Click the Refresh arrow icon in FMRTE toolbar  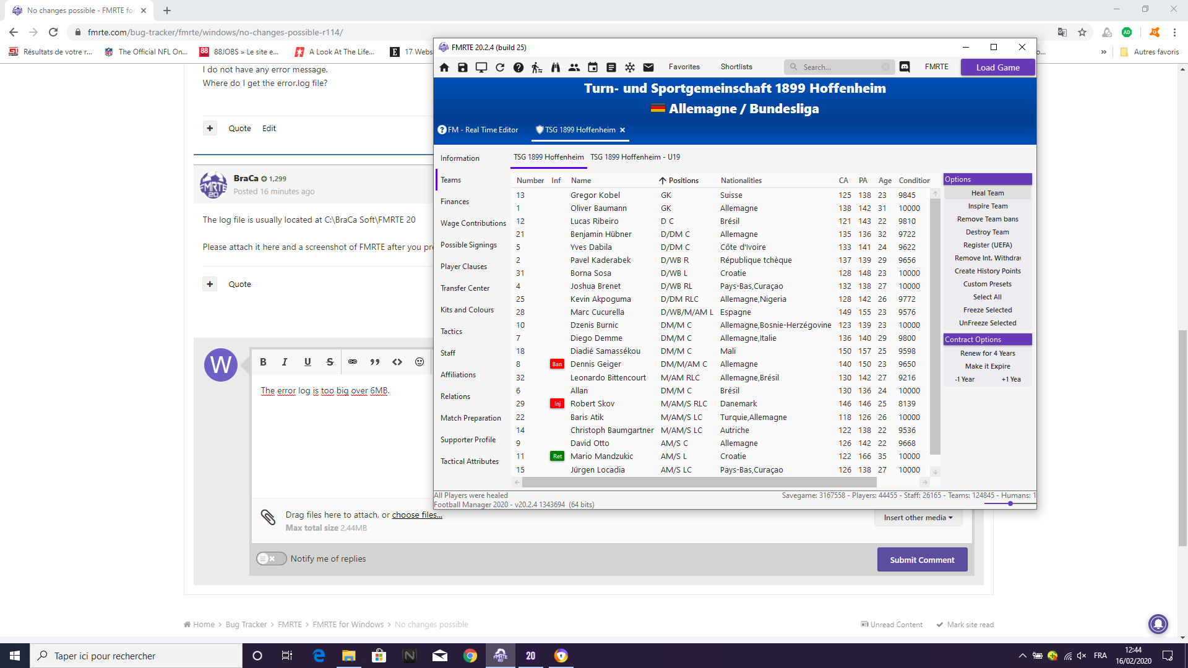pos(500,67)
